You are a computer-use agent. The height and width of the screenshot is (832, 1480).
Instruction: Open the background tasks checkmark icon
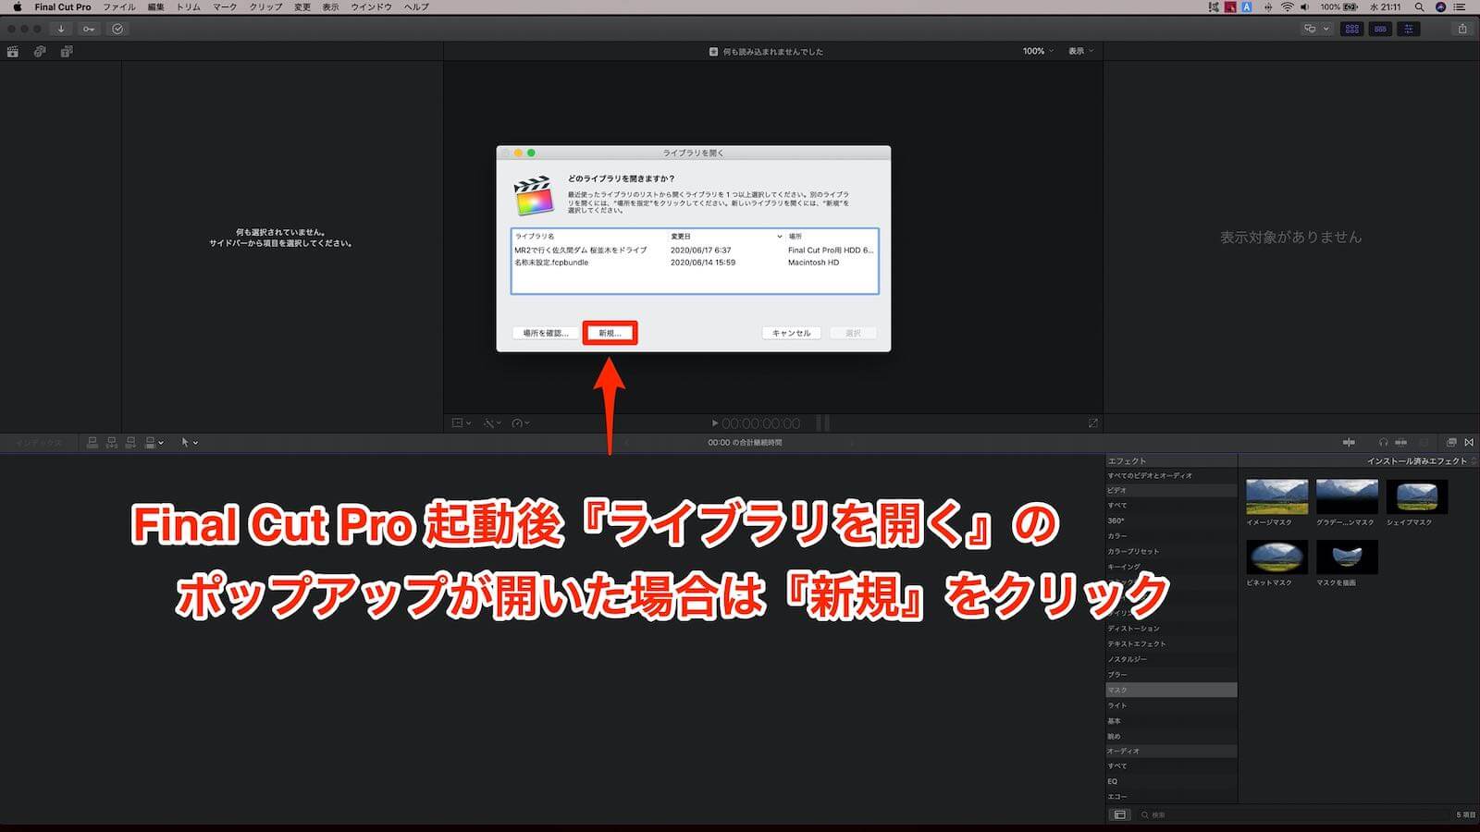tap(117, 29)
